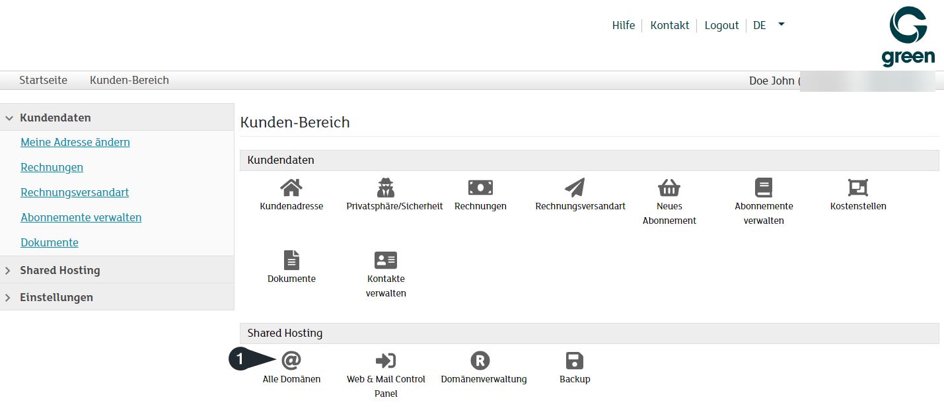
Task: Open Domänenverwaltung registered icon
Action: pos(480,361)
